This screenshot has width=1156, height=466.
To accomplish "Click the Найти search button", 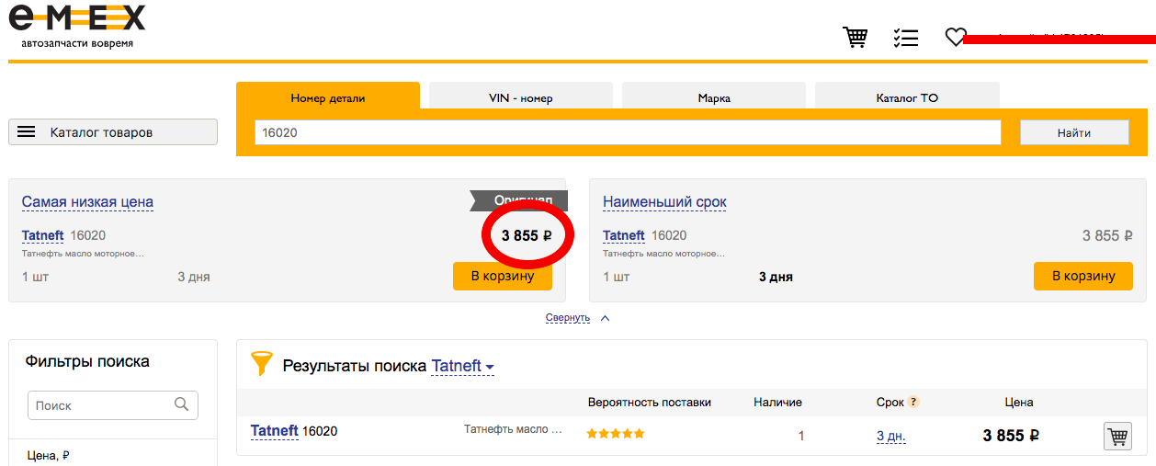I will 1074,132.
